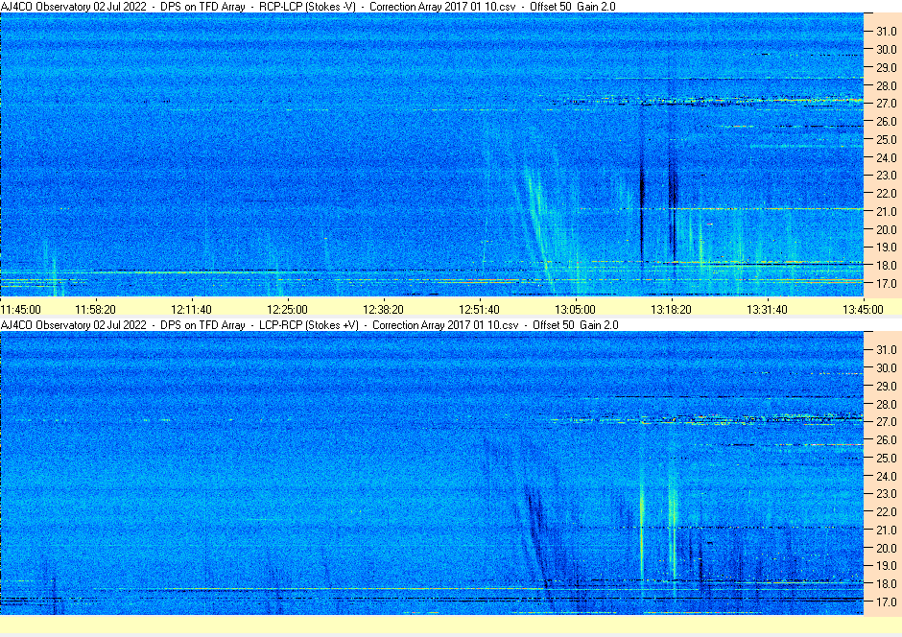Viewport: 902px width, 637px height.
Task: Click the 29.0 frequency label on lower plot
Action: point(886,386)
